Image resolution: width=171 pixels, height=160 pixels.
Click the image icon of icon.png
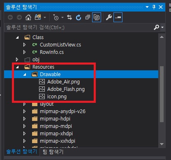point(42,97)
